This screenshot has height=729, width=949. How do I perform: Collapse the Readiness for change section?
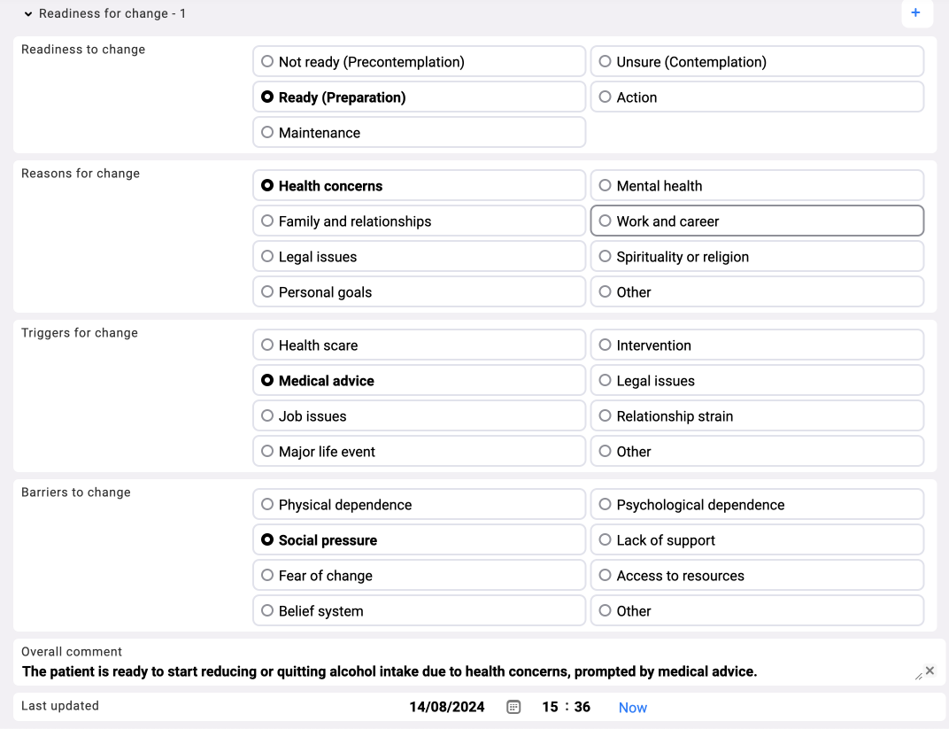pos(28,14)
